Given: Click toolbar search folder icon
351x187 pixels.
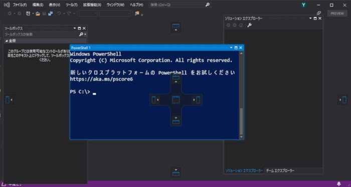Looking at the screenshot, I should tap(137, 14).
